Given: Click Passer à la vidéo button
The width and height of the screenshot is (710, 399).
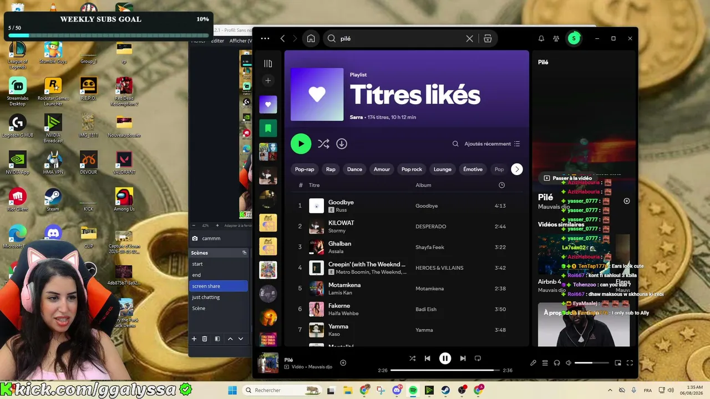Looking at the screenshot, I should pyautogui.click(x=567, y=178).
